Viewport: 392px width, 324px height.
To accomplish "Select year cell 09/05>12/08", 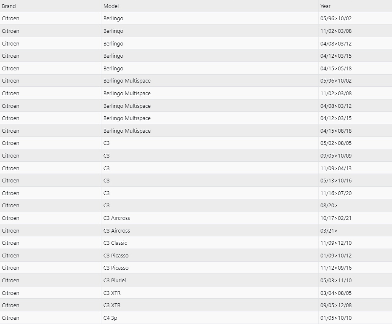I will tap(336, 305).
